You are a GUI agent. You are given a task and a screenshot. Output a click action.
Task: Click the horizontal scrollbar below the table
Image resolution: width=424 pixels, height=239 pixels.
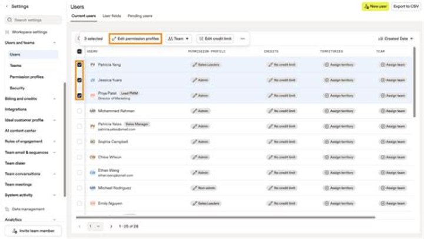coord(226,217)
